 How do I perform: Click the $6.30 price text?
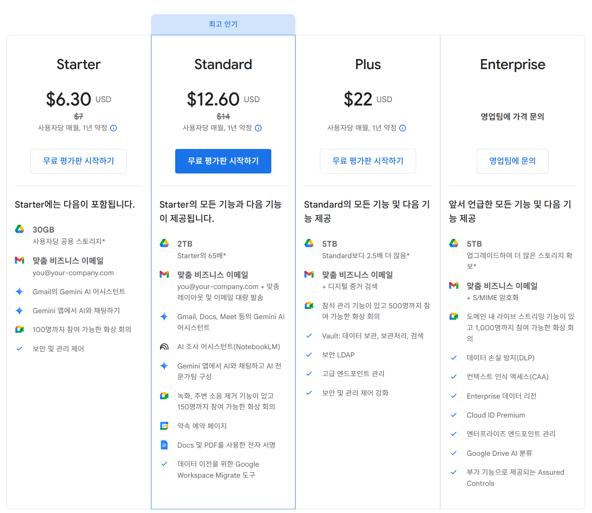(x=69, y=100)
